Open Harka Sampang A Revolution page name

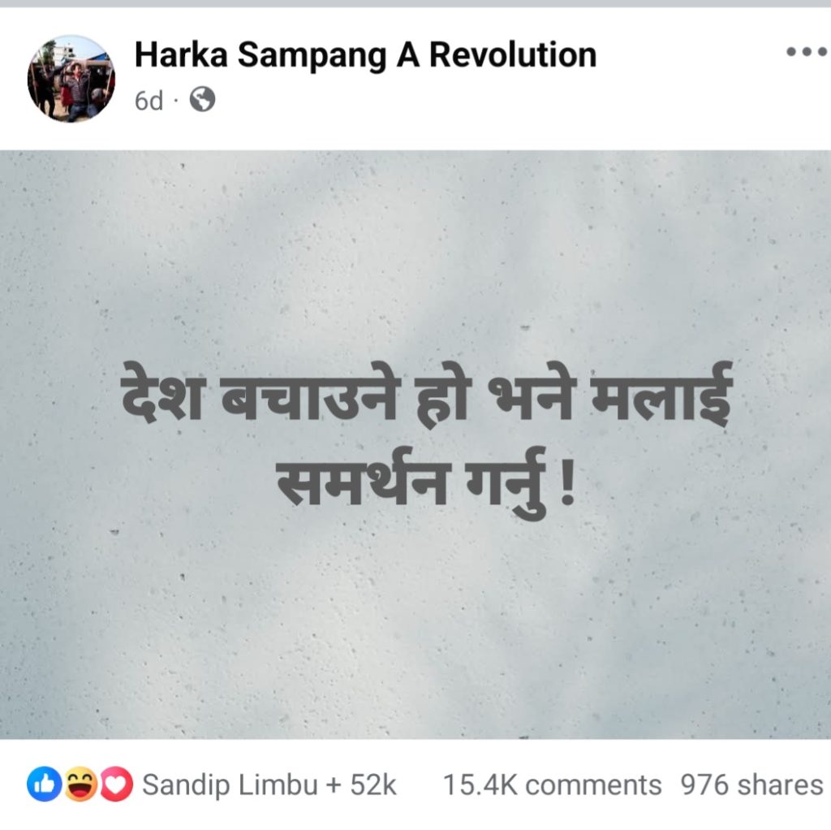[x=365, y=55]
